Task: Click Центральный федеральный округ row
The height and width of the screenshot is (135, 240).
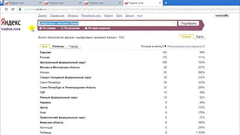Action: coord(122,63)
